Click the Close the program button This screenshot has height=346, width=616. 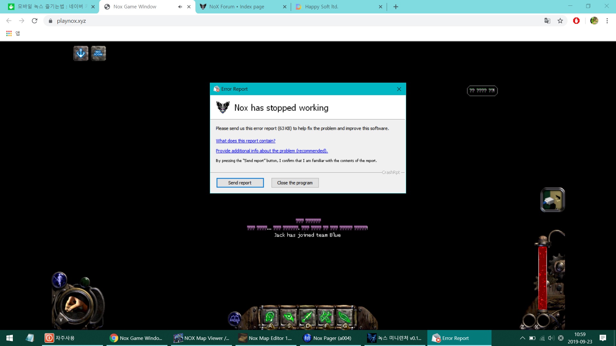295,183
